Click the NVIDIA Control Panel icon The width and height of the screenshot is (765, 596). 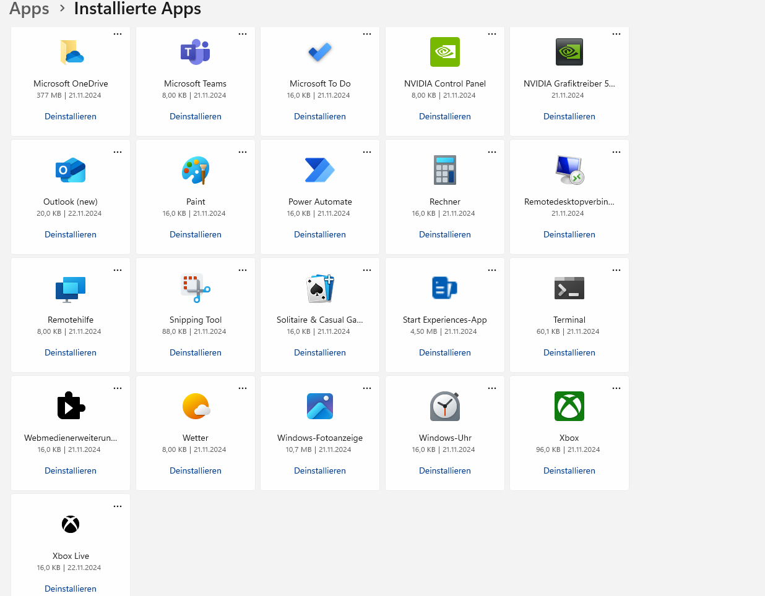click(445, 52)
